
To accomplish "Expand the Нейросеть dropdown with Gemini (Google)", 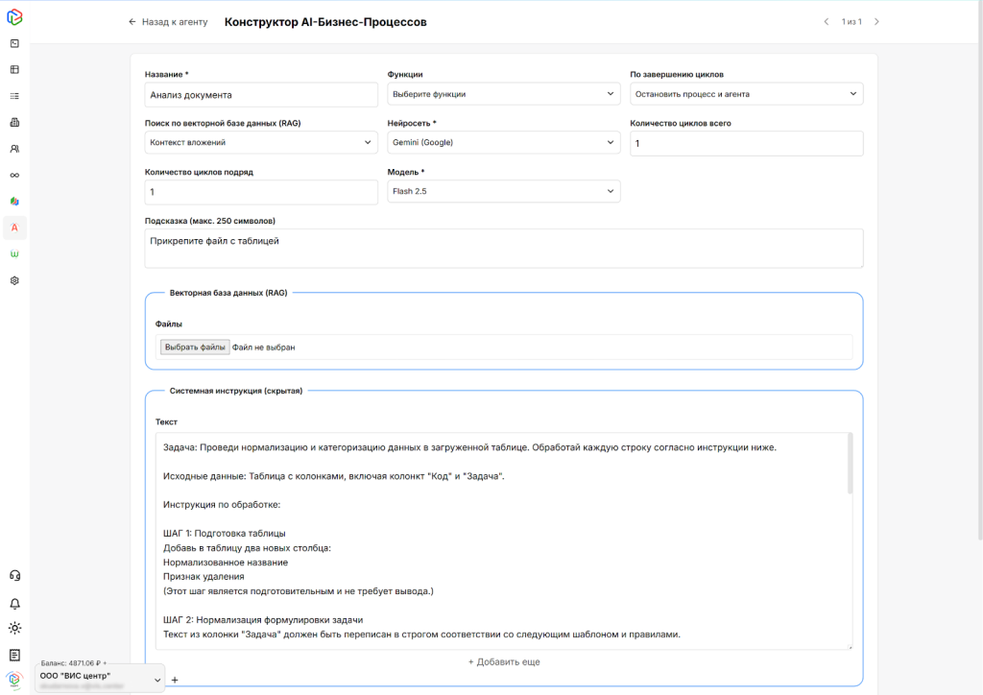I will pyautogui.click(x=504, y=143).
